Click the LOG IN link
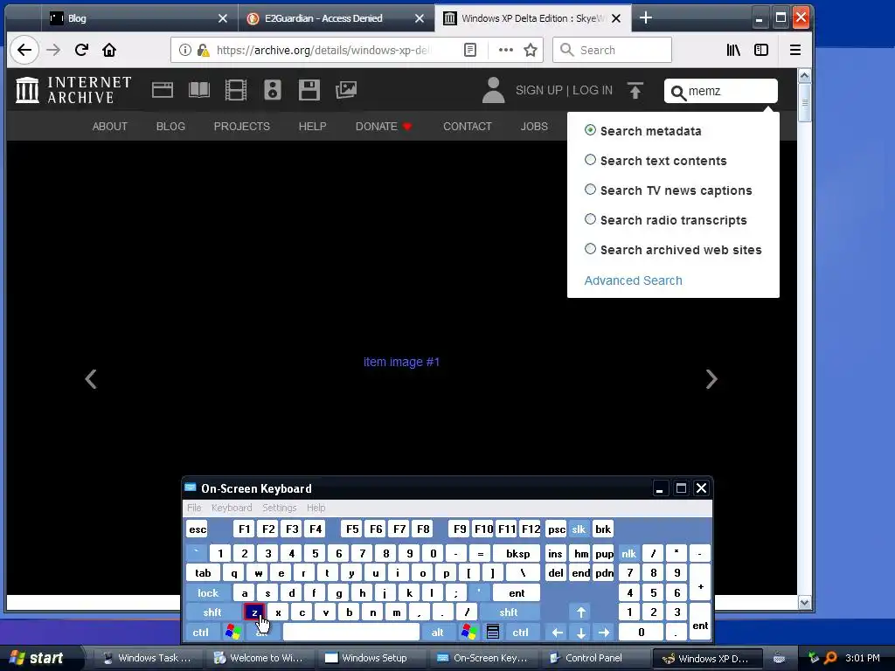 [593, 90]
